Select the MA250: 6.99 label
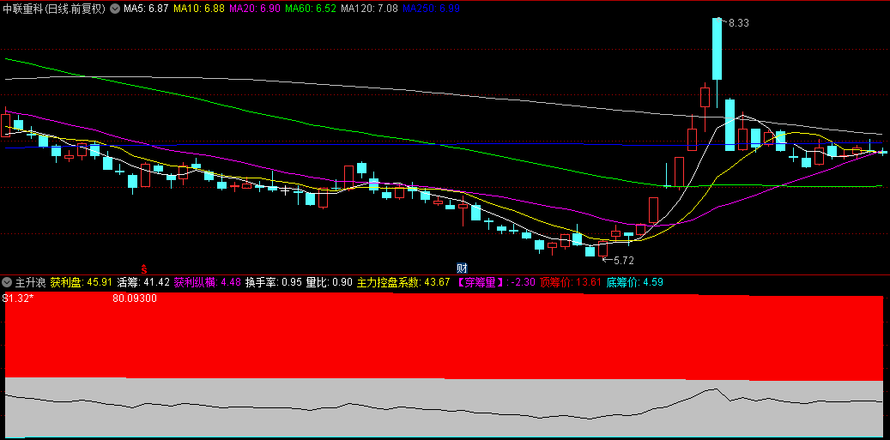This screenshot has width=890, height=440. [432, 9]
